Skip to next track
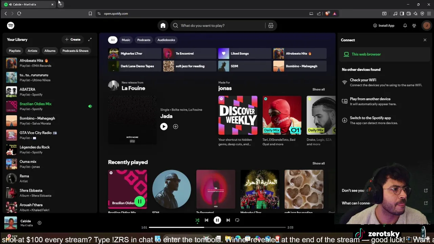 pyautogui.click(x=228, y=220)
